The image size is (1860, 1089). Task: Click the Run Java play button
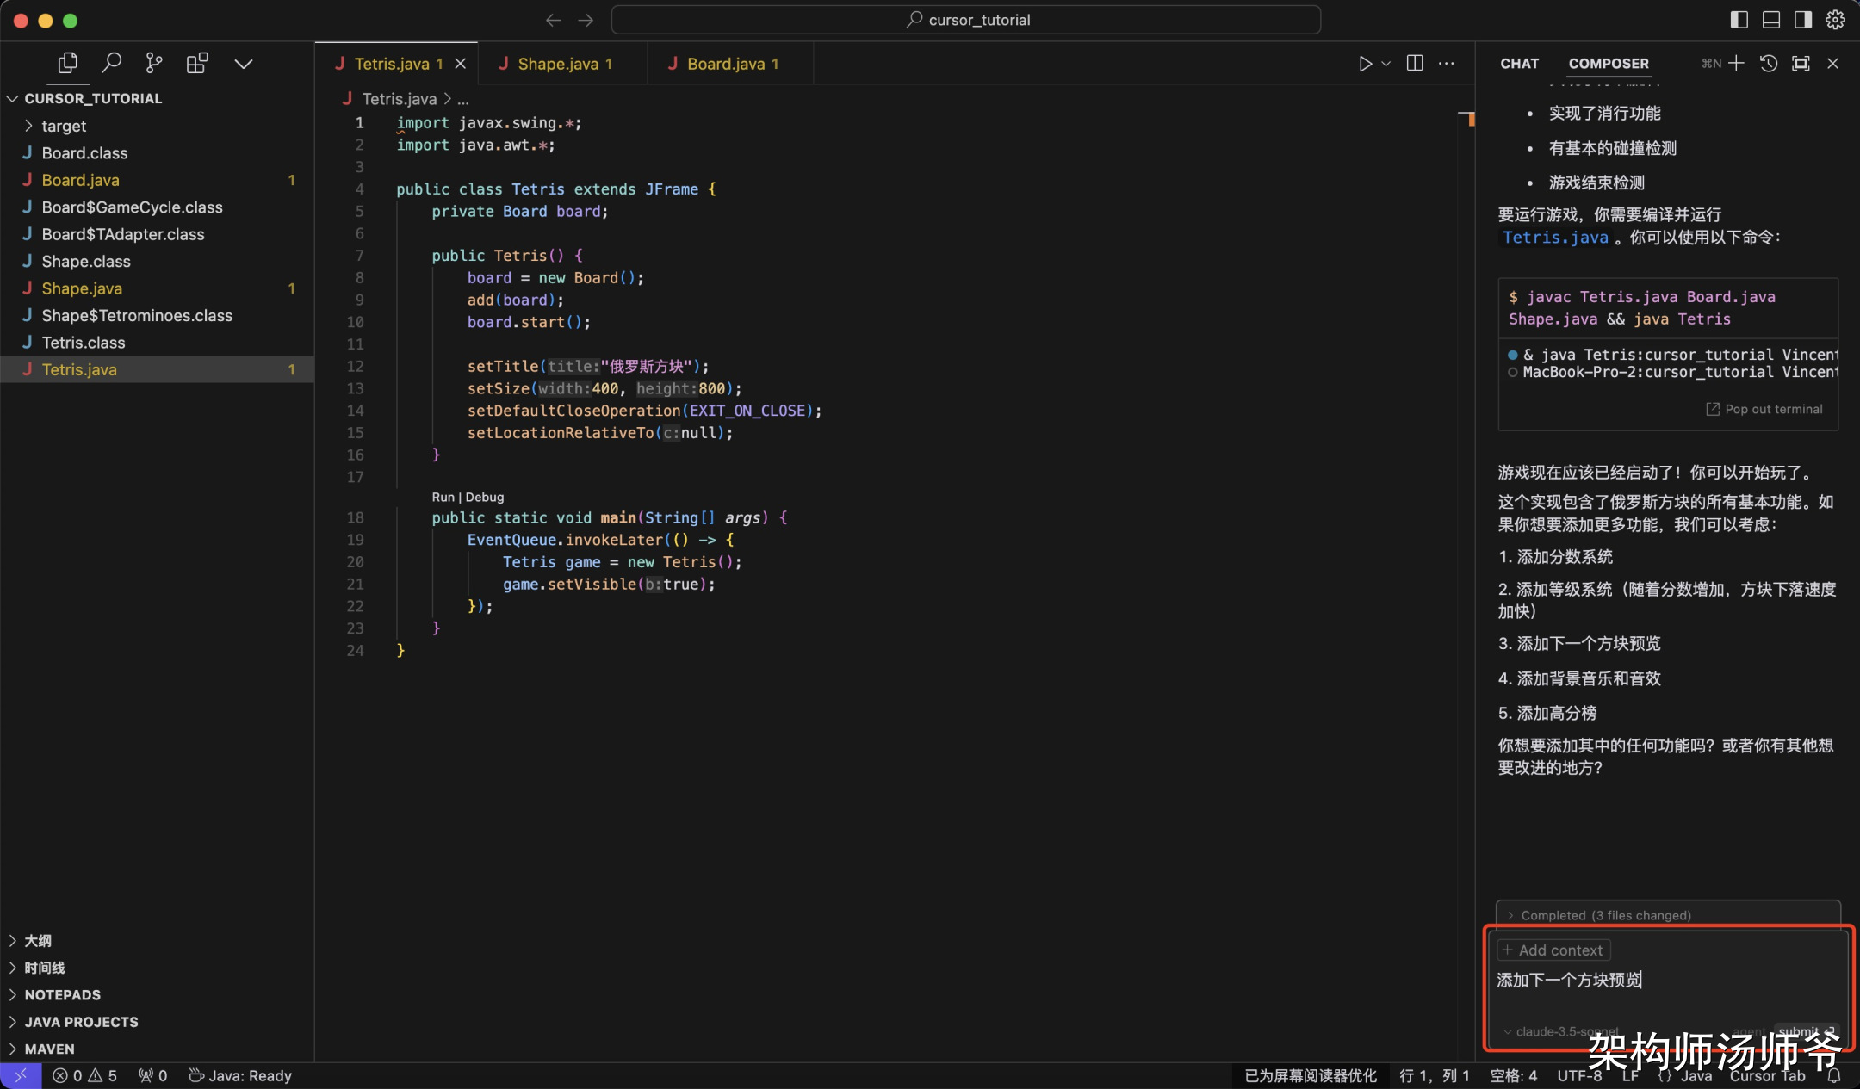pos(1365,64)
